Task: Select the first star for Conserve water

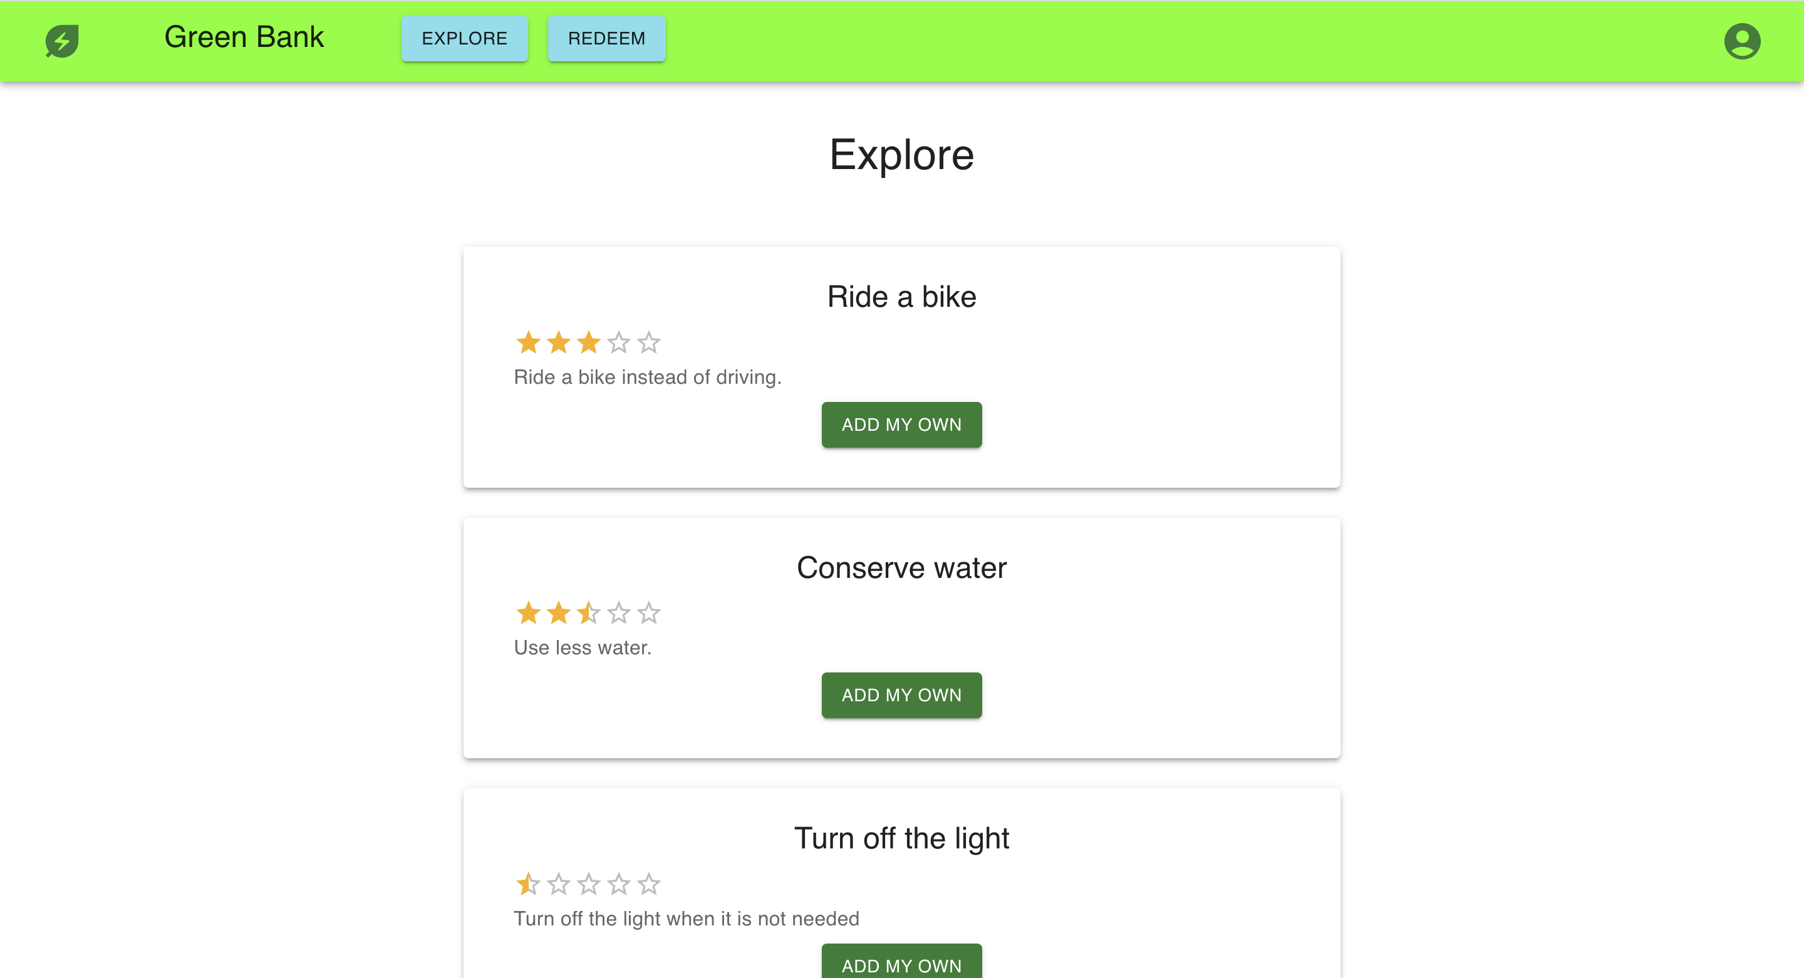Action: (529, 613)
